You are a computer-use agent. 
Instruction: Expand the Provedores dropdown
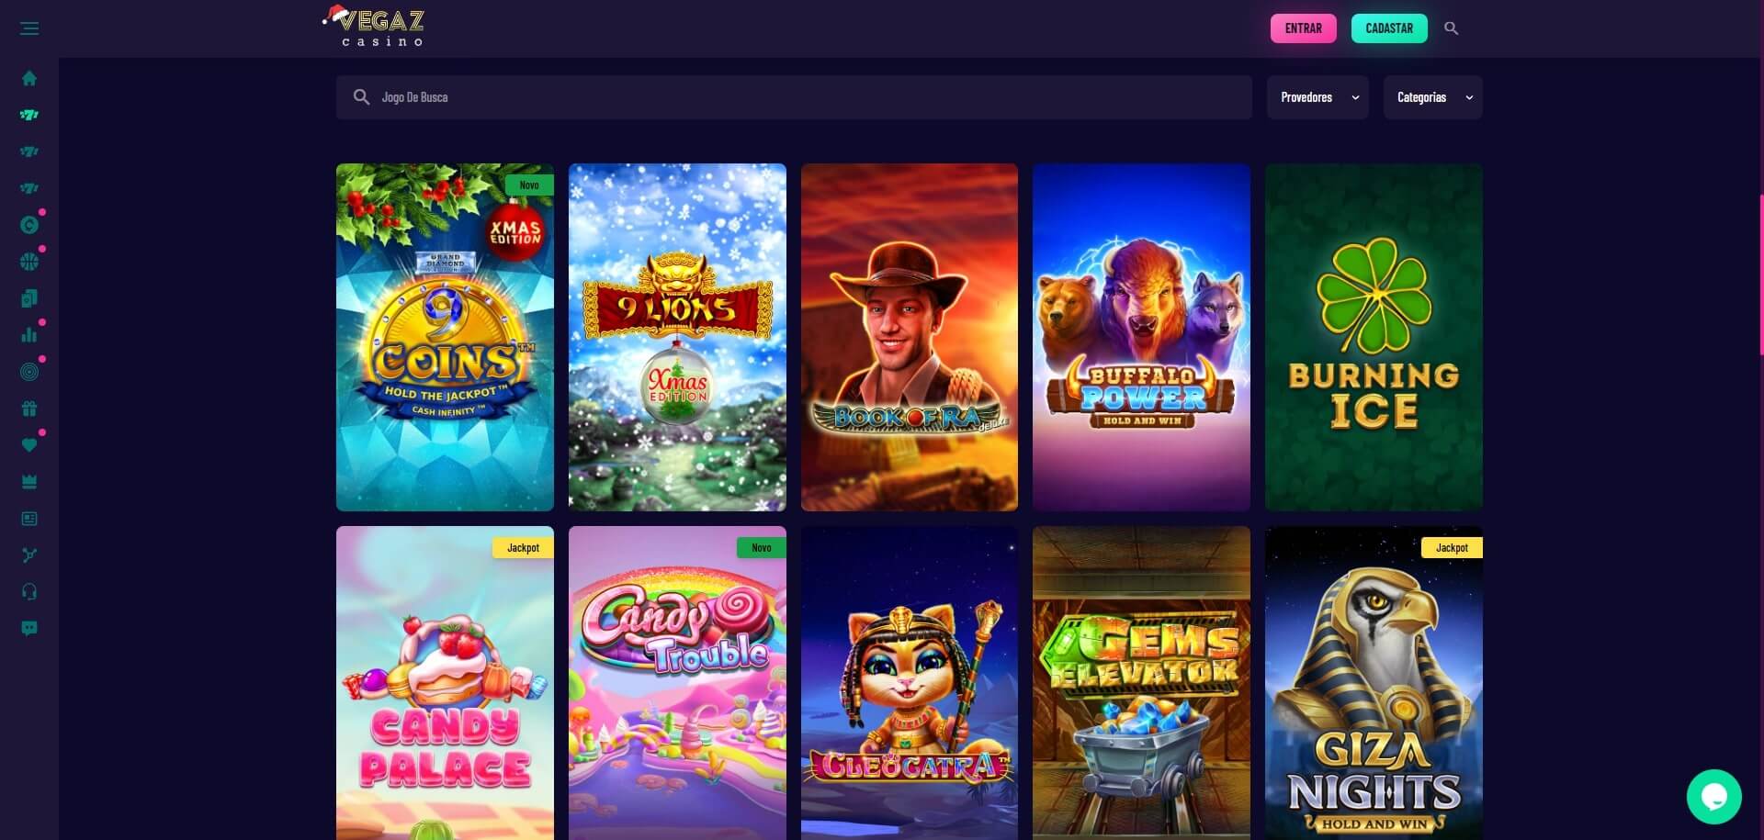coord(1317,97)
